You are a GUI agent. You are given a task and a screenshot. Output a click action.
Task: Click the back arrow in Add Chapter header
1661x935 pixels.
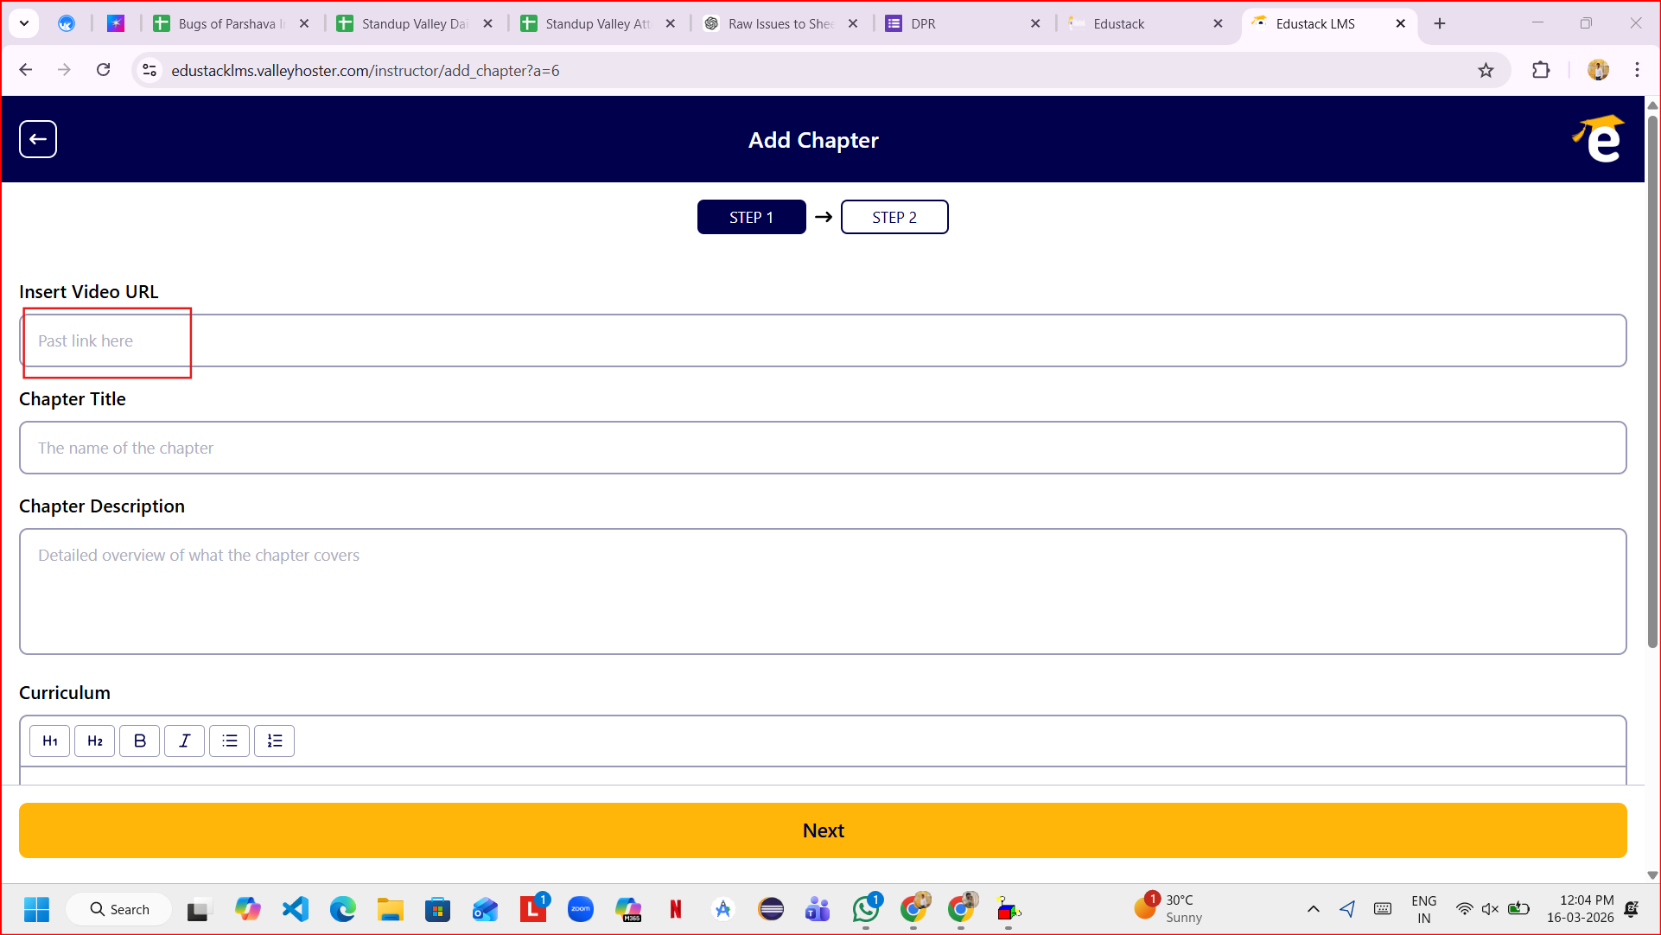(38, 139)
